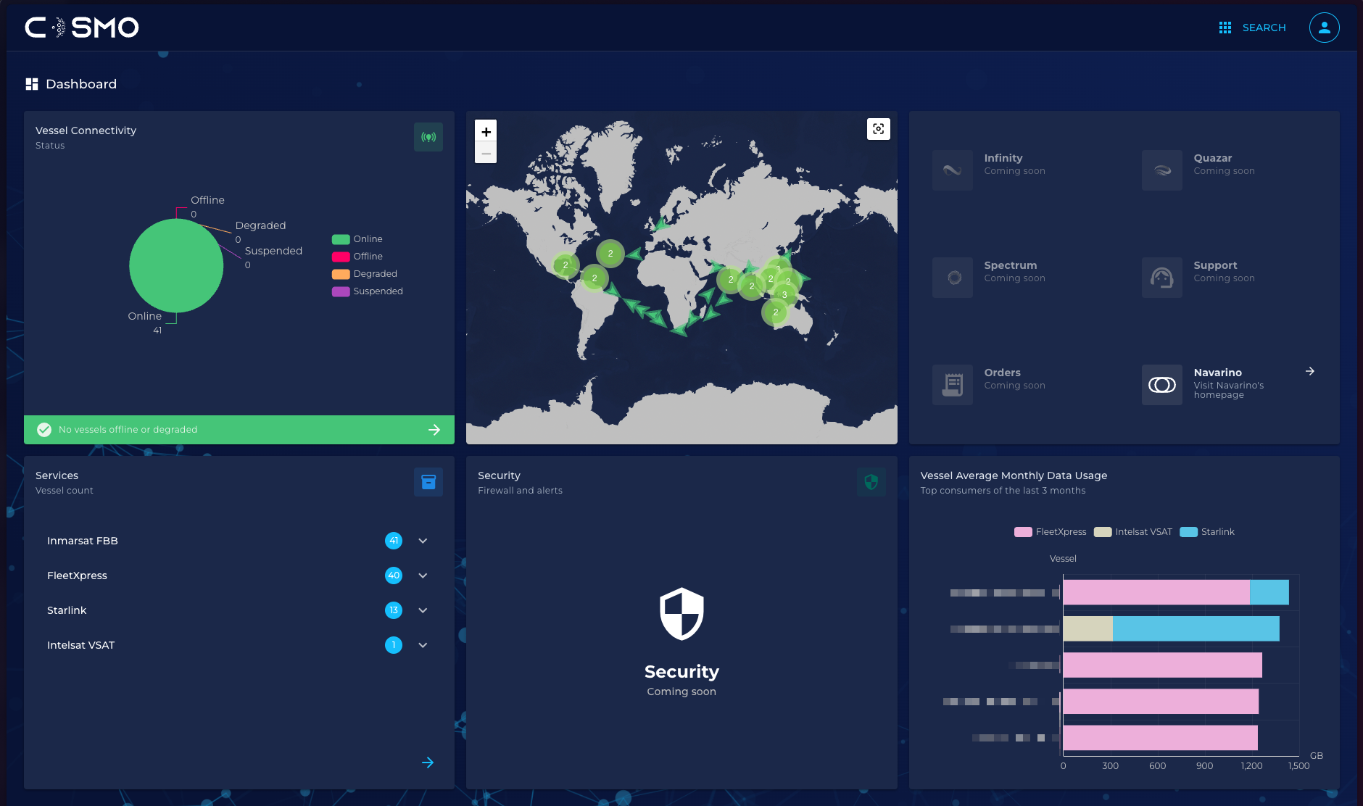
Task: Click the map fit-to-view icon
Action: point(878,129)
